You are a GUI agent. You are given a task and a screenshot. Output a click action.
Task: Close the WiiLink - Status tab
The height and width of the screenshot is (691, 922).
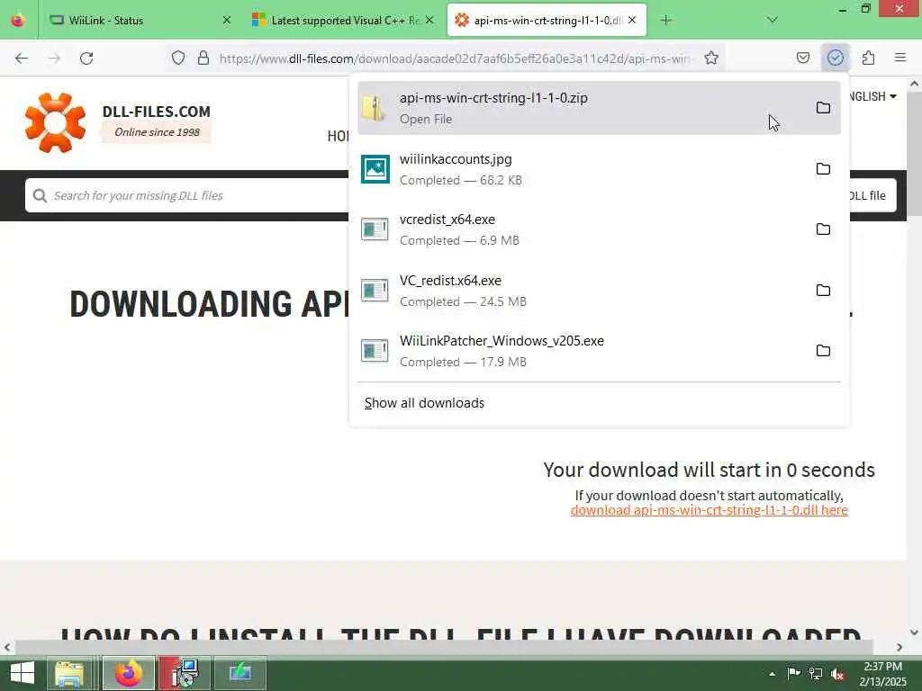click(227, 21)
